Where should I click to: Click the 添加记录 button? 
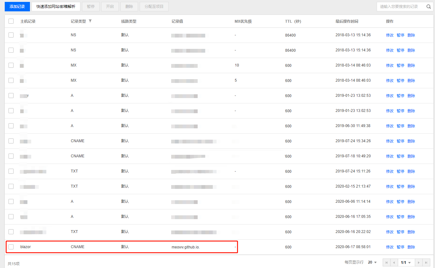click(17, 7)
